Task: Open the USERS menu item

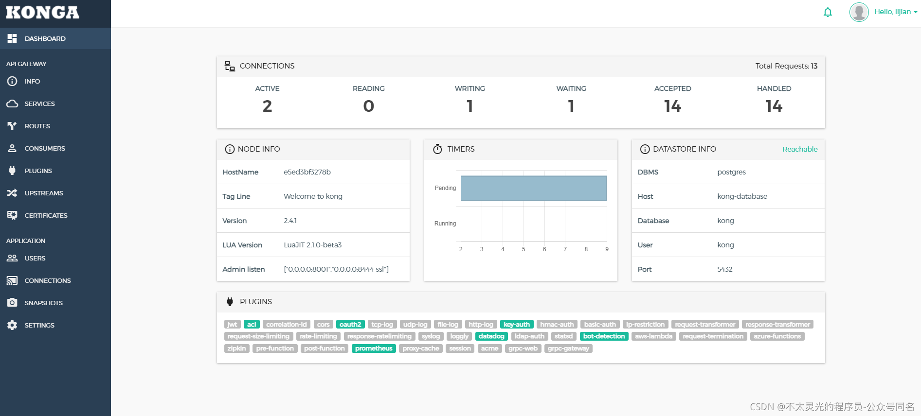Action: 55,258
